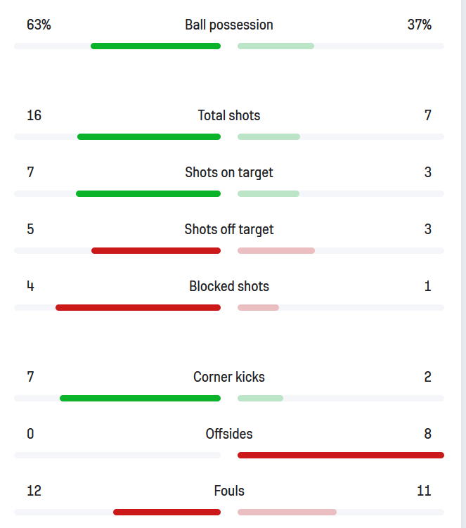Click the light green away possession bar
This screenshot has width=466, height=528.
[276, 46]
